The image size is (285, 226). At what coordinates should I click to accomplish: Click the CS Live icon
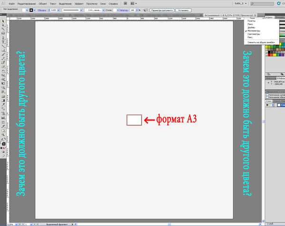(279, 3)
